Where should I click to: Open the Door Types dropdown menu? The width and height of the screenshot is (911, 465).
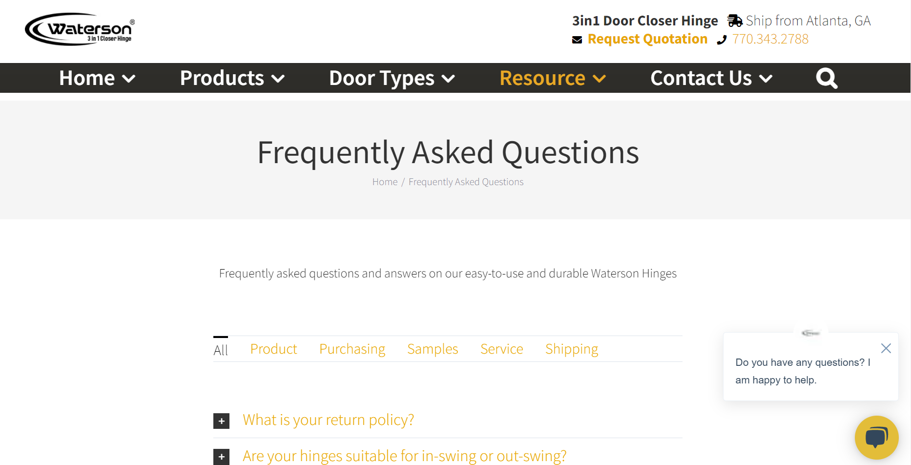click(x=392, y=78)
